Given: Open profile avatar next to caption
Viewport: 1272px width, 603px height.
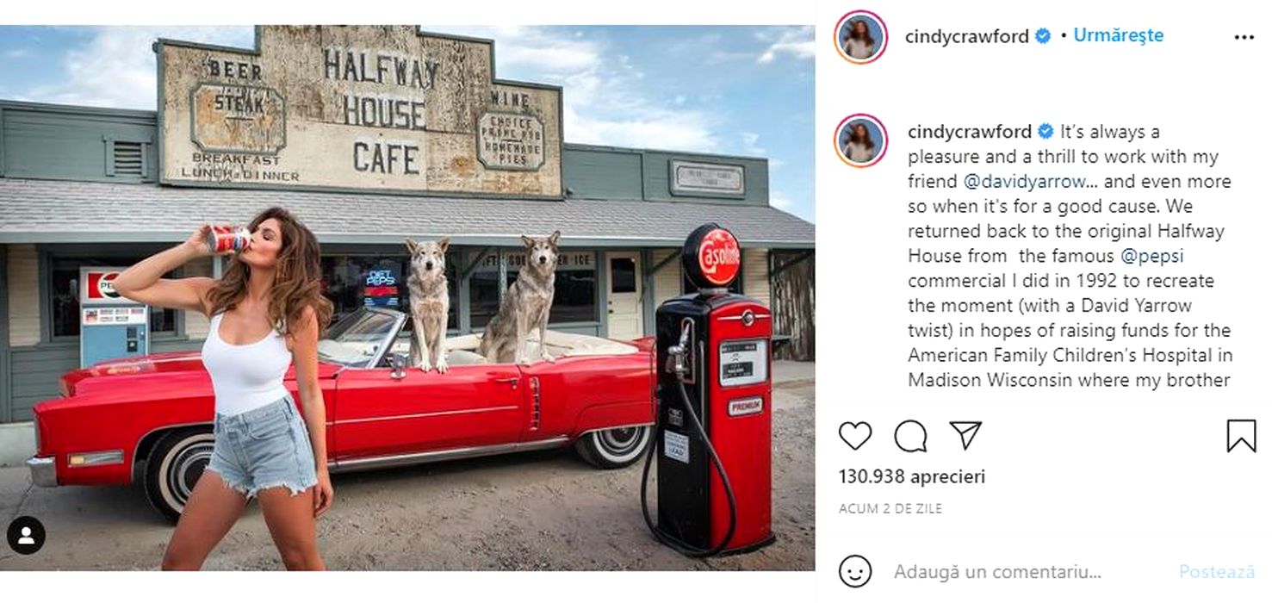Looking at the screenshot, I should coord(860,140).
